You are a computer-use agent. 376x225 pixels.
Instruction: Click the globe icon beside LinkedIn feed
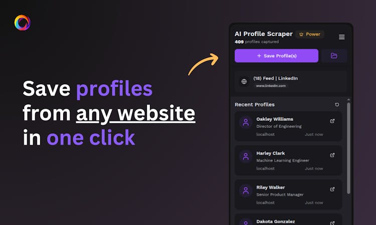[244, 82]
